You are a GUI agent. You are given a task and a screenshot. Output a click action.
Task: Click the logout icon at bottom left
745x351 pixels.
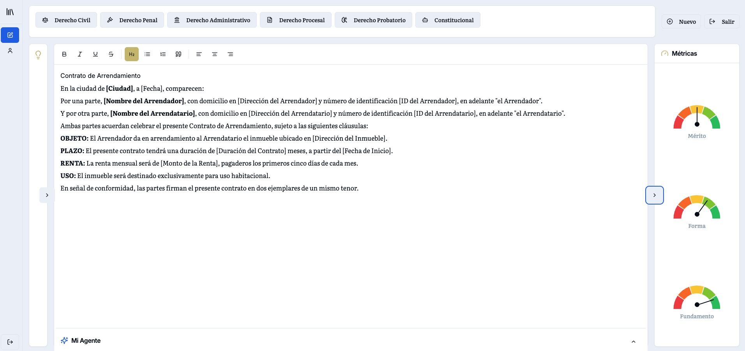pyautogui.click(x=10, y=342)
